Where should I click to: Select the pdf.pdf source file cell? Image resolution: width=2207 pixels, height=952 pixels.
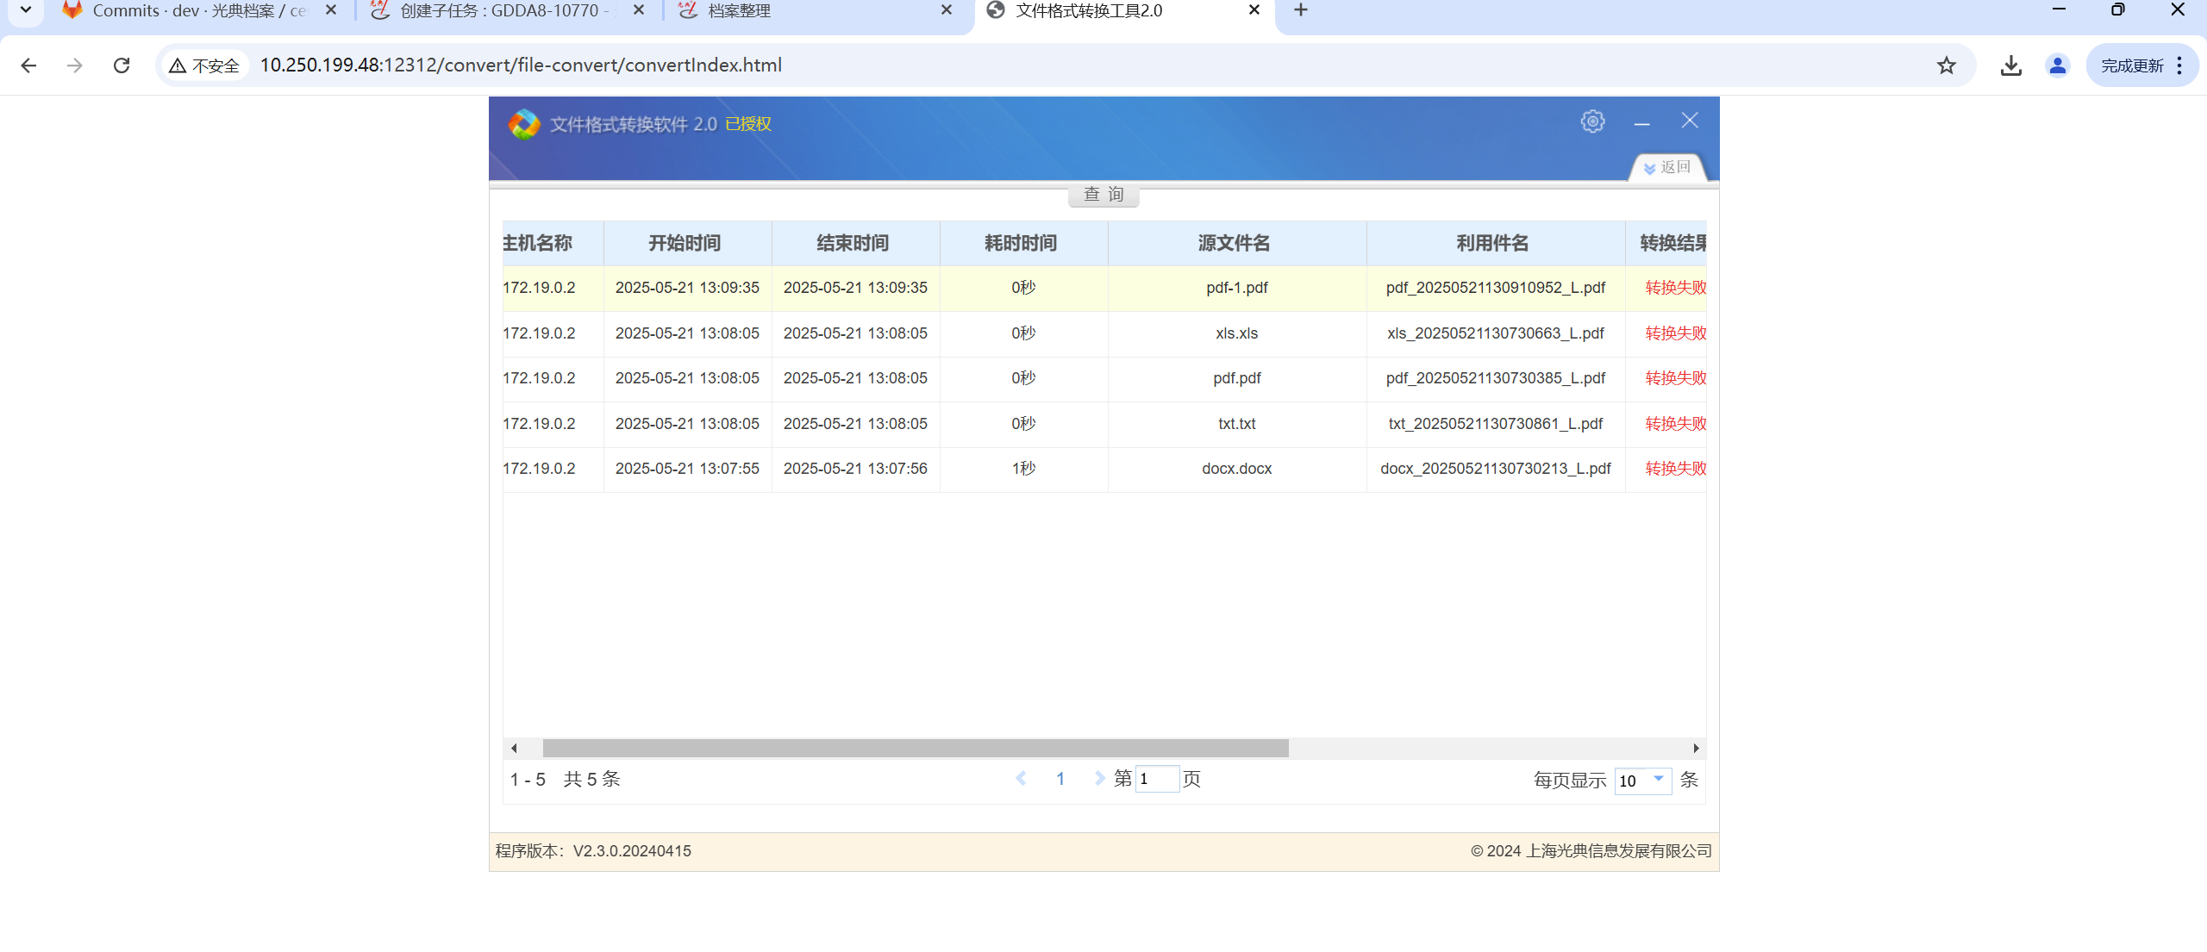(1237, 378)
